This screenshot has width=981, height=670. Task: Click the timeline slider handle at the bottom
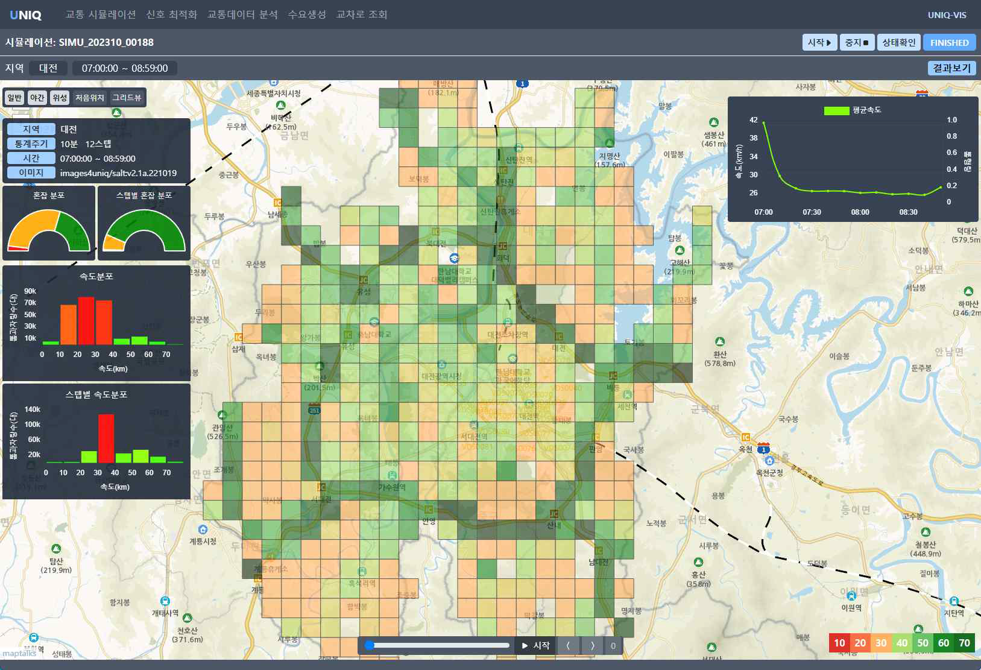pyautogui.click(x=370, y=645)
